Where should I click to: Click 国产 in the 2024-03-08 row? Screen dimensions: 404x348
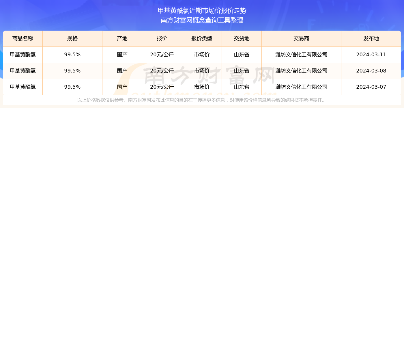coord(122,71)
